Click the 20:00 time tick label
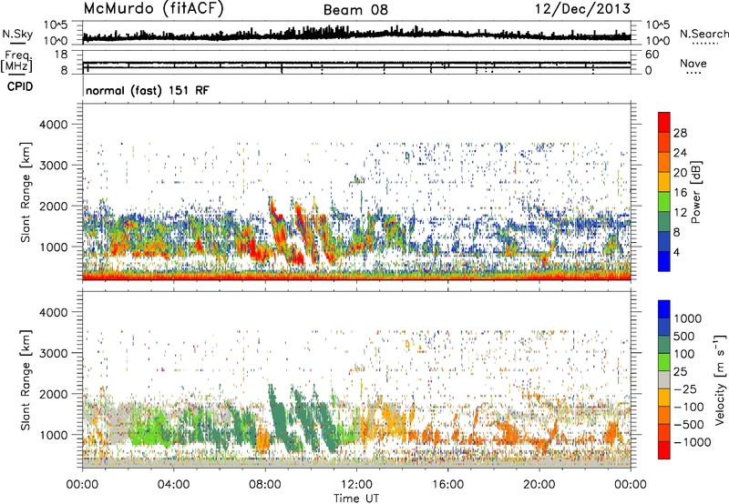The image size is (729, 504). tap(539, 485)
